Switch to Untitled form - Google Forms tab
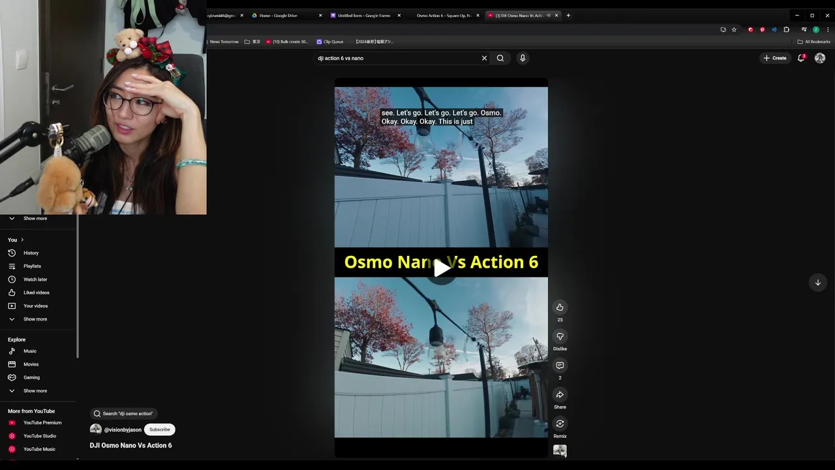 (365, 15)
